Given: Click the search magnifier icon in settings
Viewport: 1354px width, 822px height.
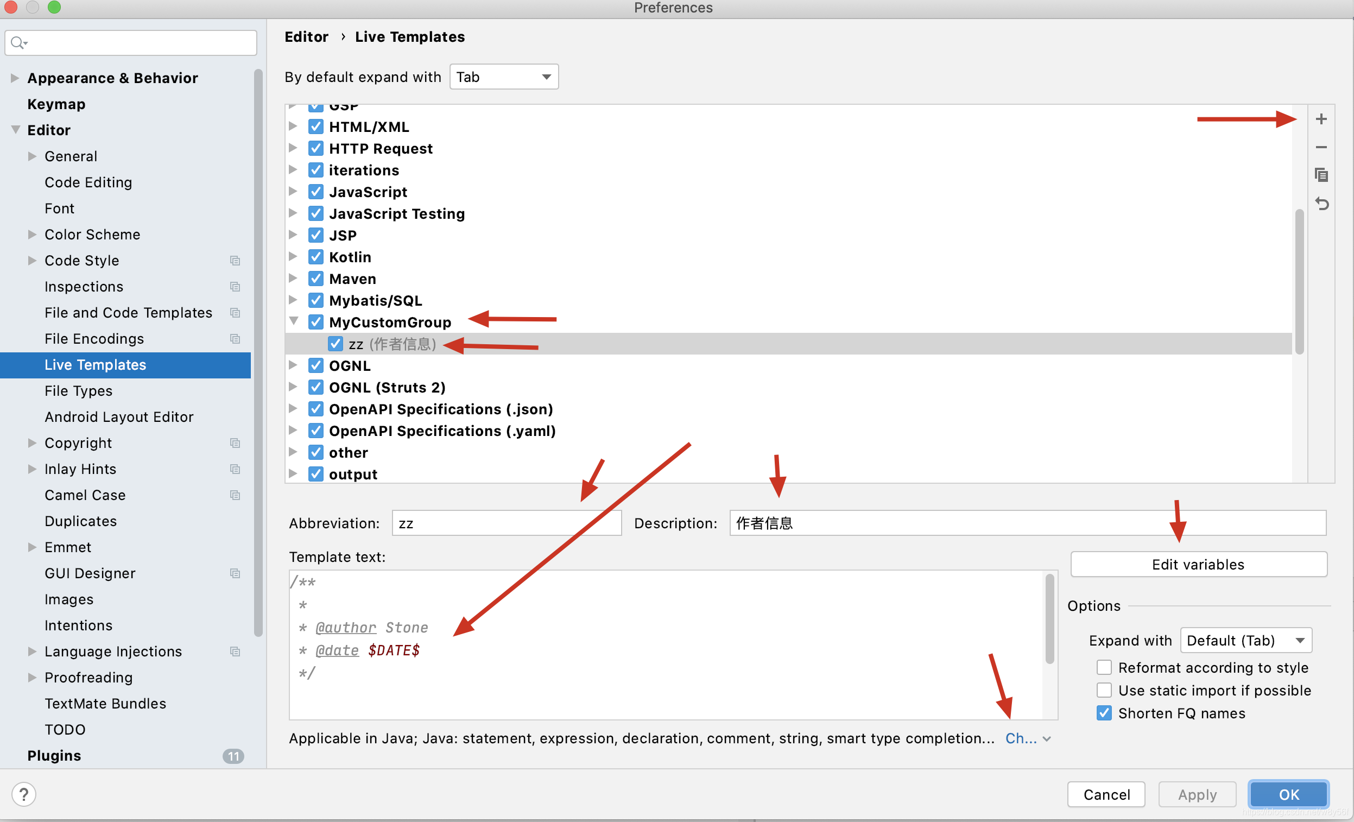Looking at the screenshot, I should [x=18, y=43].
